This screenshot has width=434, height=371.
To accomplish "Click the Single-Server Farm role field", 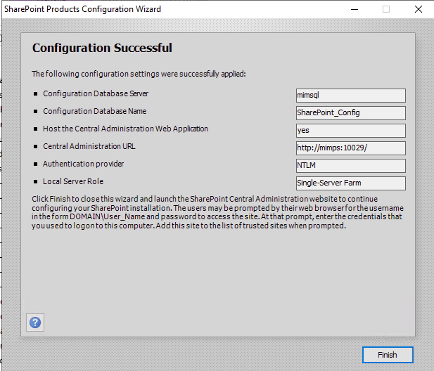I will click(351, 183).
